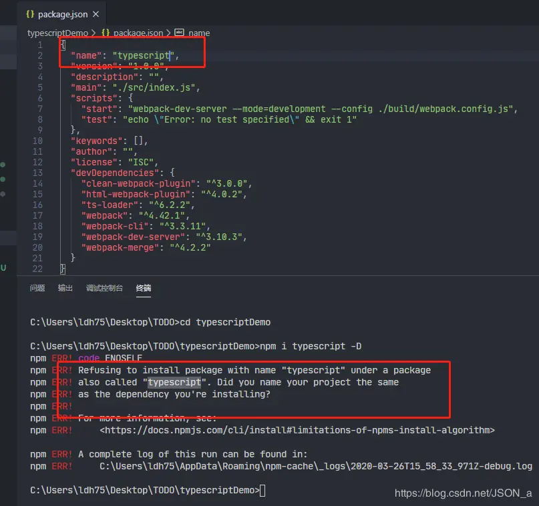Click line number 13 in gutter
The width and height of the screenshot is (539, 506).
click(37, 173)
